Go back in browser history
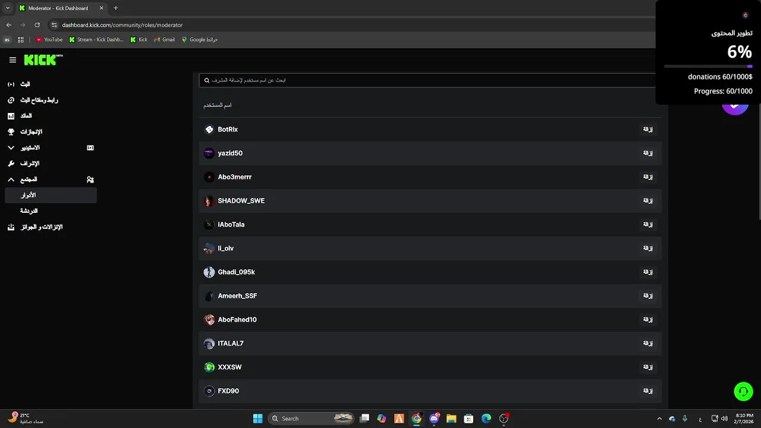The height and width of the screenshot is (428, 761). click(x=9, y=25)
